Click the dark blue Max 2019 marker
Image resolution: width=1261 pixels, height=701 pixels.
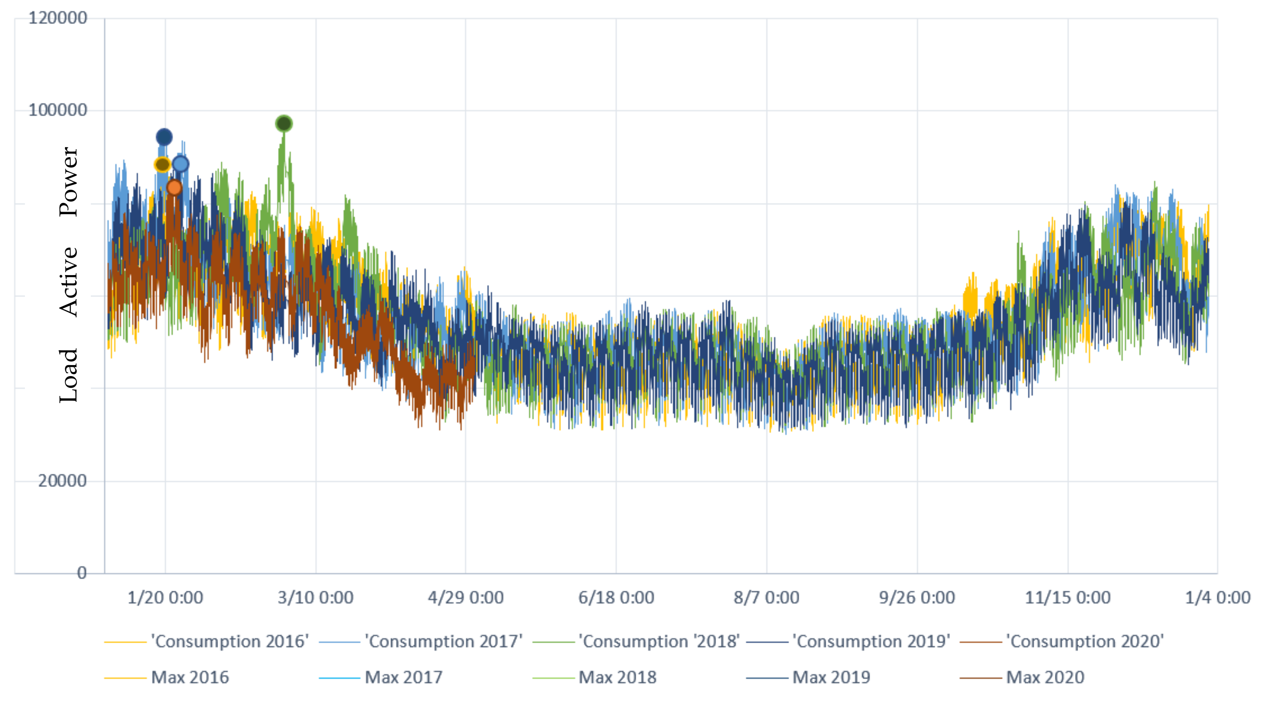point(164,137)
